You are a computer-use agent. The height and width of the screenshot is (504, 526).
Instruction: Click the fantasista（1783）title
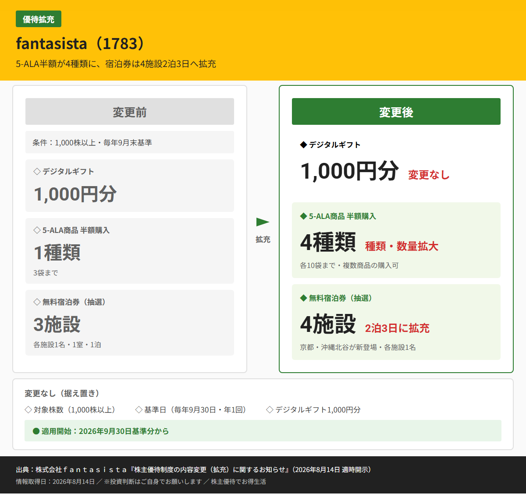coord(81,43)
